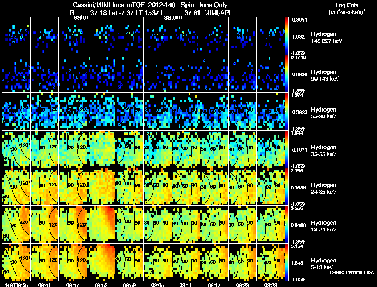Click the 09:11 time label
This screenshot has width=377, height=287.
(x=186, y=285)
